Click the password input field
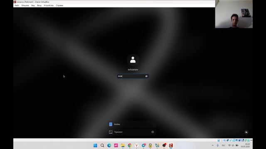266x149 pixels. point(133,76)
